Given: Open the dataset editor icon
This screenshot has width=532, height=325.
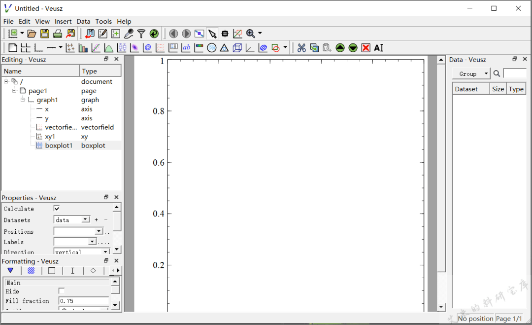Looking at the screenshot, I should 103,33.
